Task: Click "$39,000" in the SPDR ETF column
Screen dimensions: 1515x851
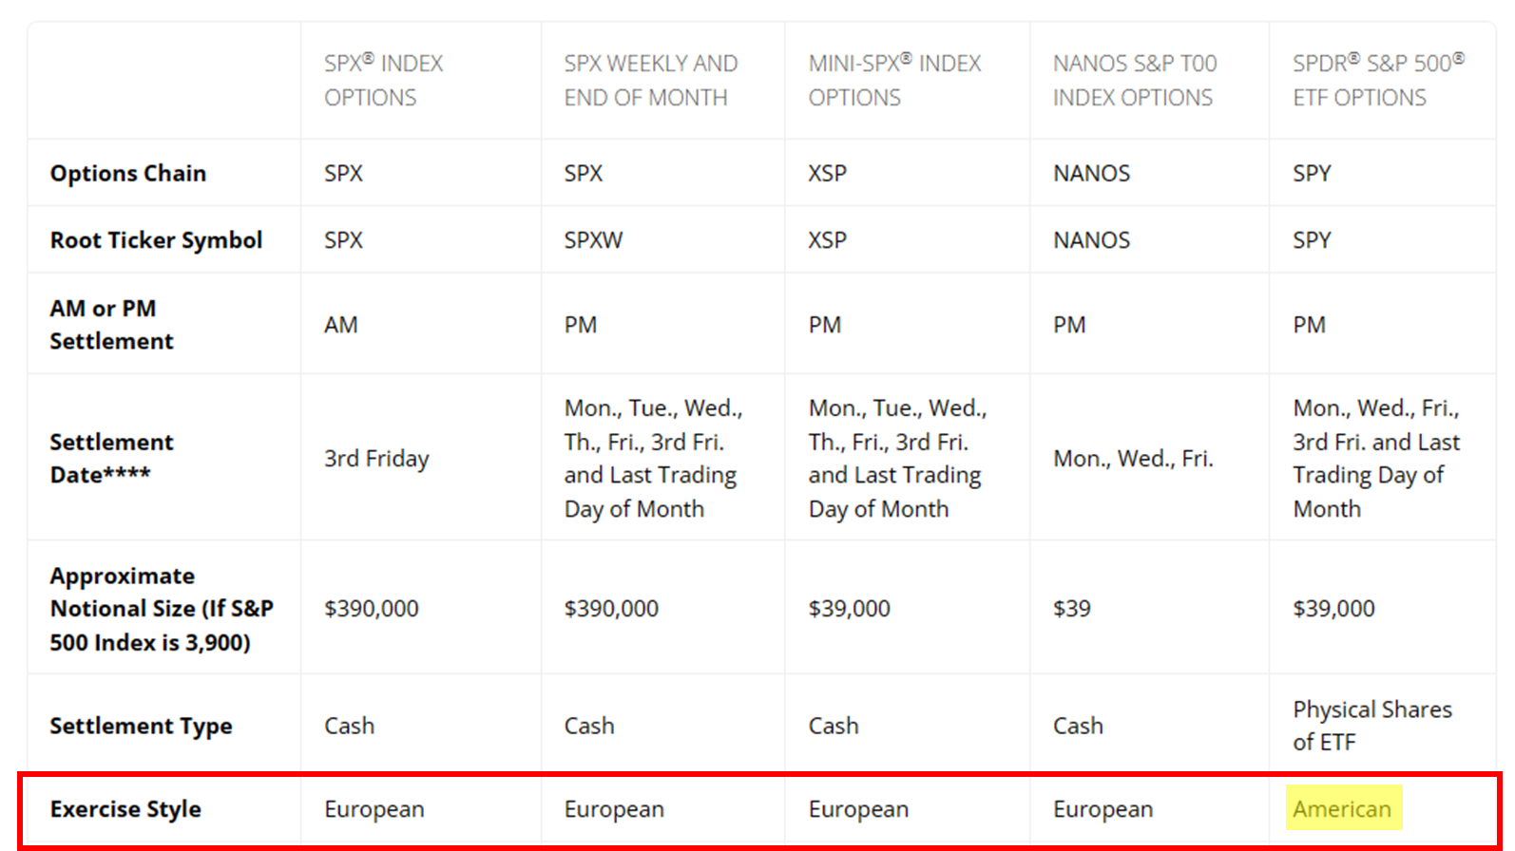Action: (x=1333, y=609)
